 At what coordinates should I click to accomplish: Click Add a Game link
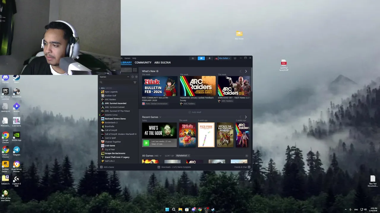pos(109,167)
